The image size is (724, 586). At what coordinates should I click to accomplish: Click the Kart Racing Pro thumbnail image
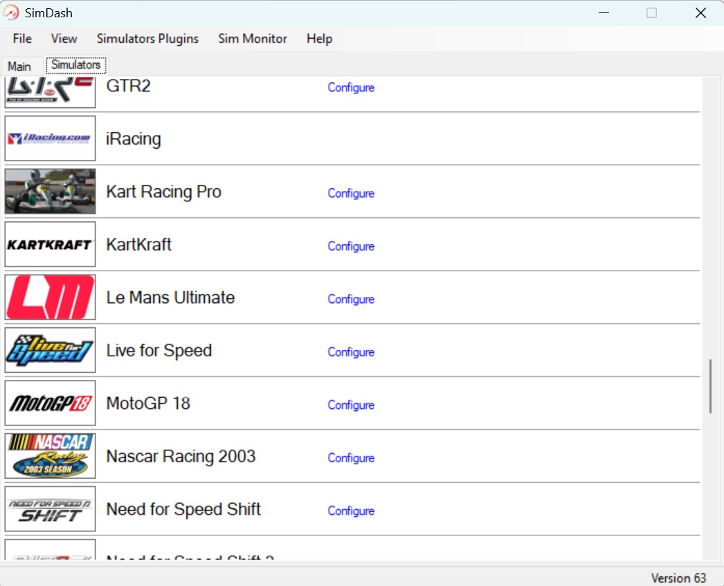[50, 192]
